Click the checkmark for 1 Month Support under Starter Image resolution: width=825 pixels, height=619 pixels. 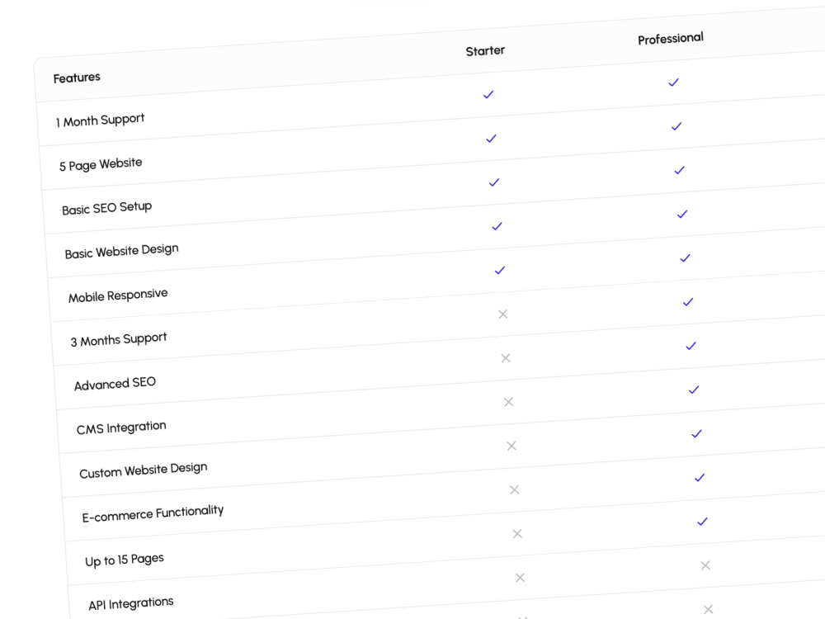[488, 94]
